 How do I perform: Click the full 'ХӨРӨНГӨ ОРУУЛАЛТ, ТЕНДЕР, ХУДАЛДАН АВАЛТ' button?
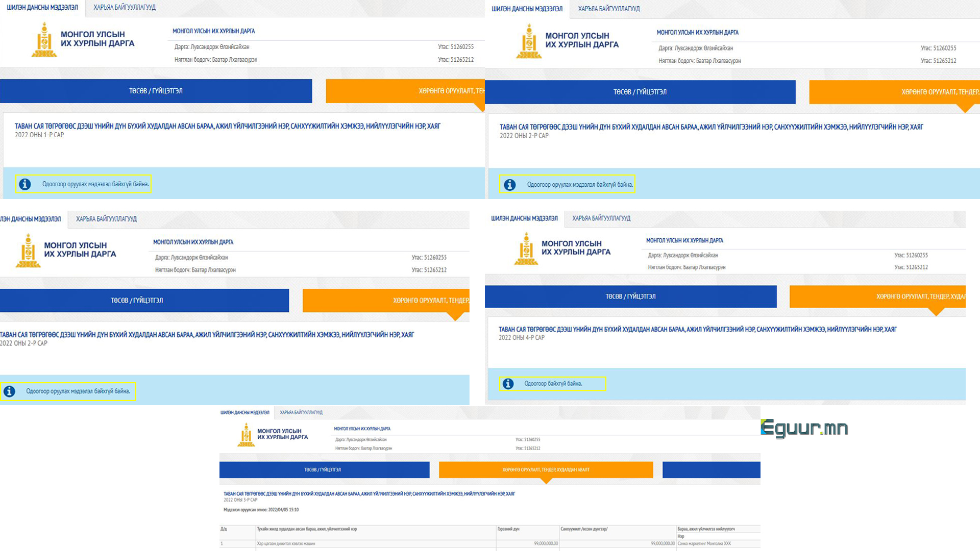[x=546, y=470]
